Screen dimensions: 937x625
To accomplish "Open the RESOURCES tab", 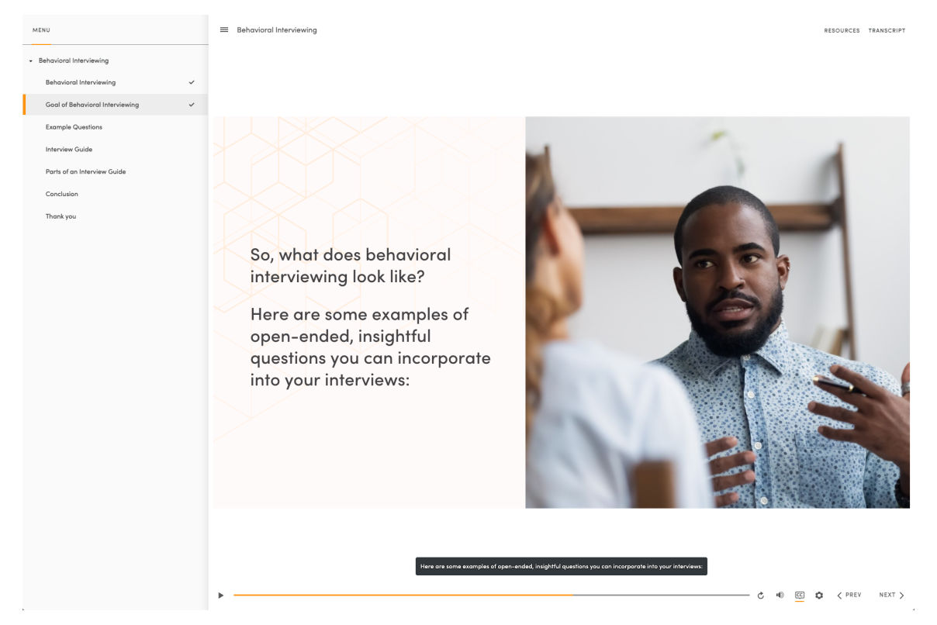I will click(842, 31).
